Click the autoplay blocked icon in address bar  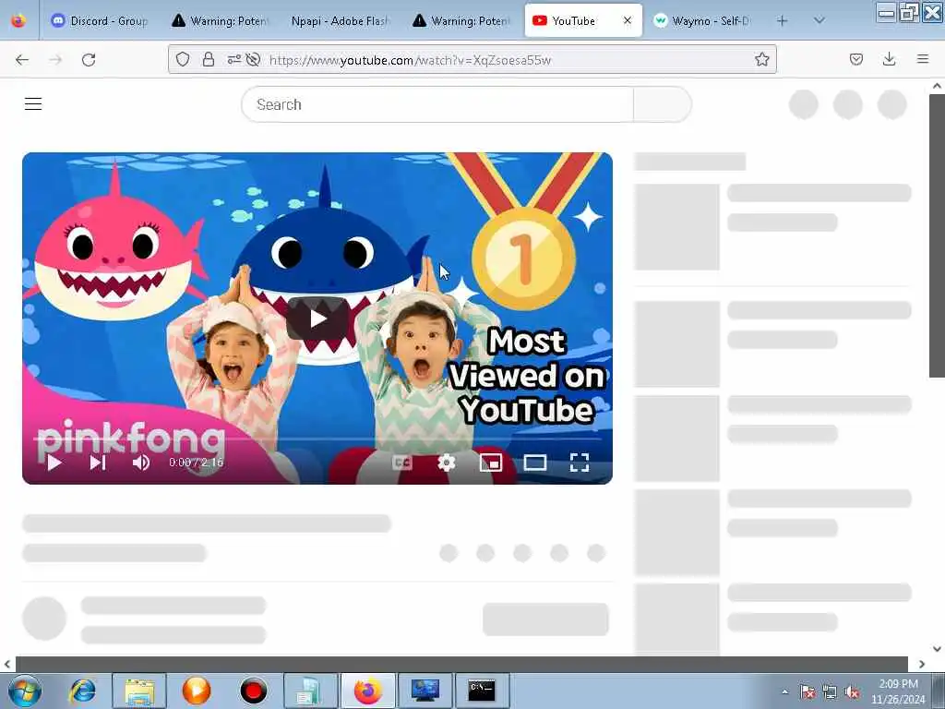(x=253, y=59)
